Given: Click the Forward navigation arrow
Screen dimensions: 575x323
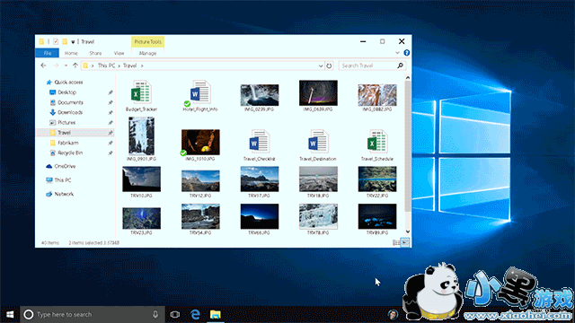Looking at the screenshot, I should click(x=56, y=65).
